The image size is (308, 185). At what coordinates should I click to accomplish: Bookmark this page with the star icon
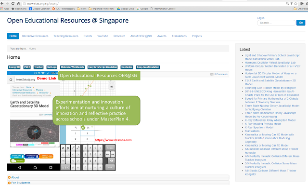[x=295, y=3]
